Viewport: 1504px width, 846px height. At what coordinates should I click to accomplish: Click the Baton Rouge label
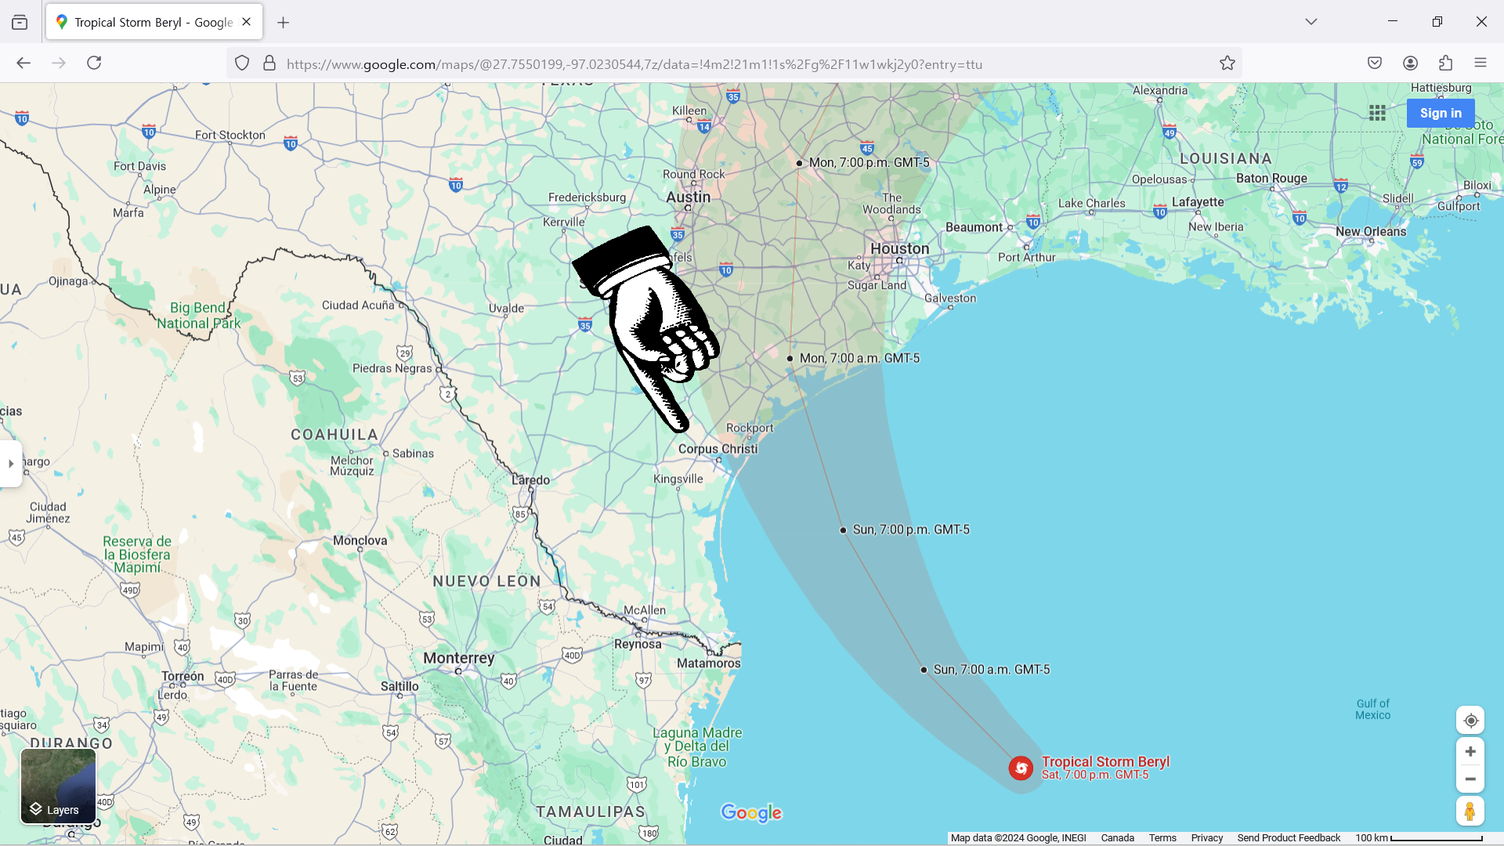(1271, 179)
